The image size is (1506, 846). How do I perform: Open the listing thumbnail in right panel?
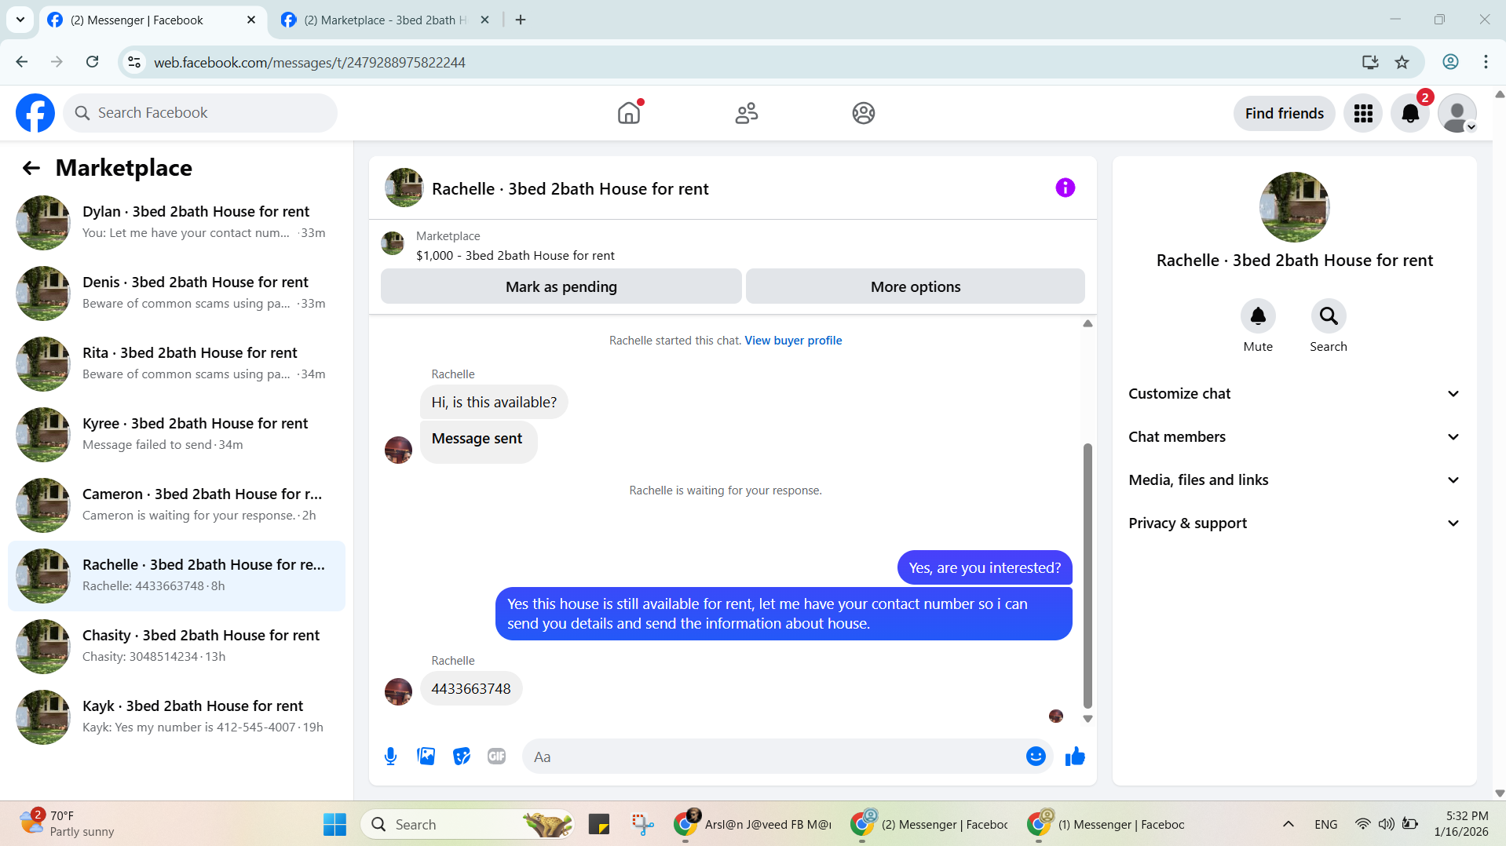(1294, 207)
